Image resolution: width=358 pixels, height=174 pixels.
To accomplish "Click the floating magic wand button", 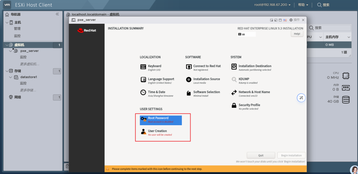I will 301,98.
